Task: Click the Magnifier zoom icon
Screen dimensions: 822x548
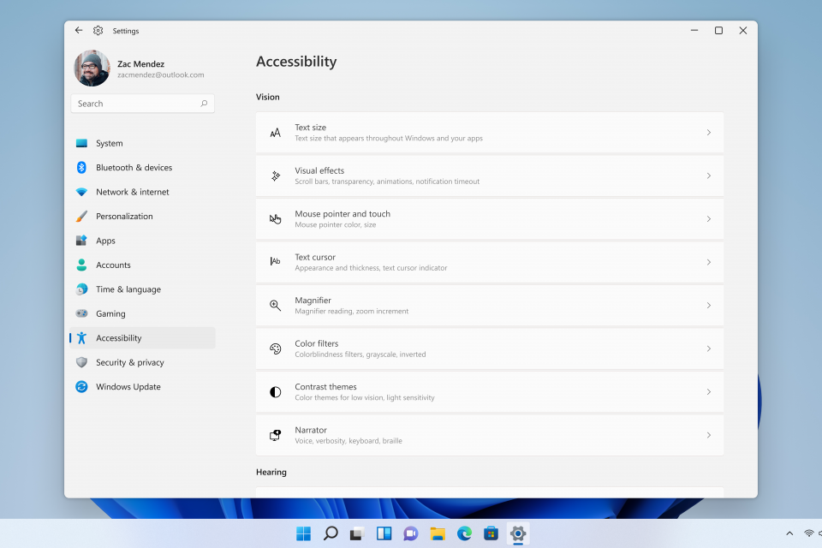Action: [x=275, y=306]
